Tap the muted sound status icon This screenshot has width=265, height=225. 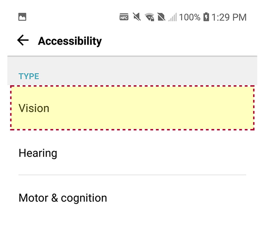click(x=137, y=17)
